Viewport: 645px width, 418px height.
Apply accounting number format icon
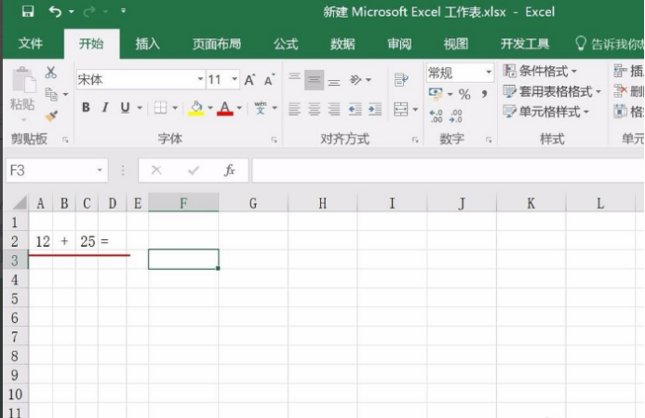click(436, 94)
